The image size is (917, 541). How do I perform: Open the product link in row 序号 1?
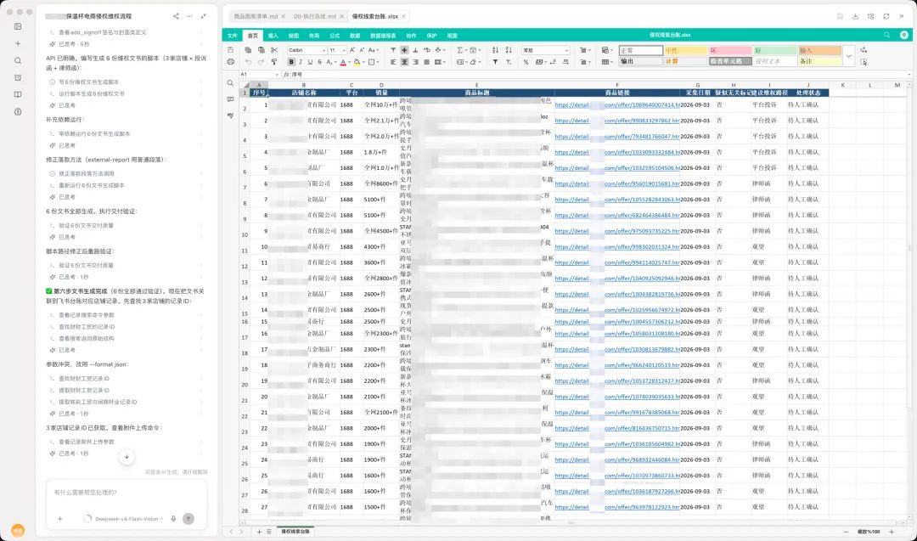(617, 105)
